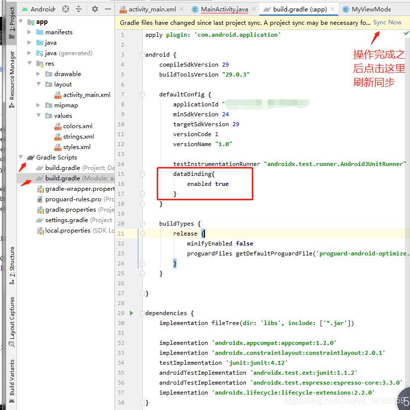Select gradle.properties file

pyautogui.click(x=76, y=210)
